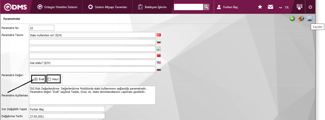Click the 'Use statu? (E/H)' field
The width and height of the screenshot is (325, 120).
point(92,62)
